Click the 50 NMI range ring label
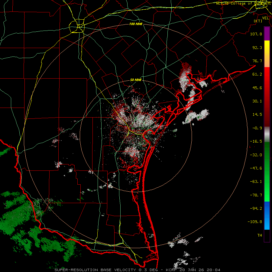This screenshot has height=272, width=272. pos(136,80)
